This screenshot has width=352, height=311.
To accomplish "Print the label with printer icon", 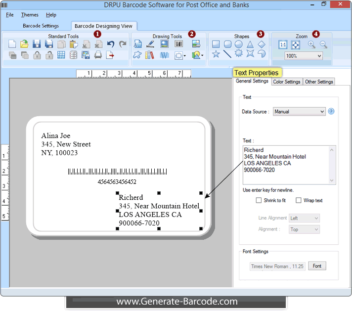I will tap(98, 55).
